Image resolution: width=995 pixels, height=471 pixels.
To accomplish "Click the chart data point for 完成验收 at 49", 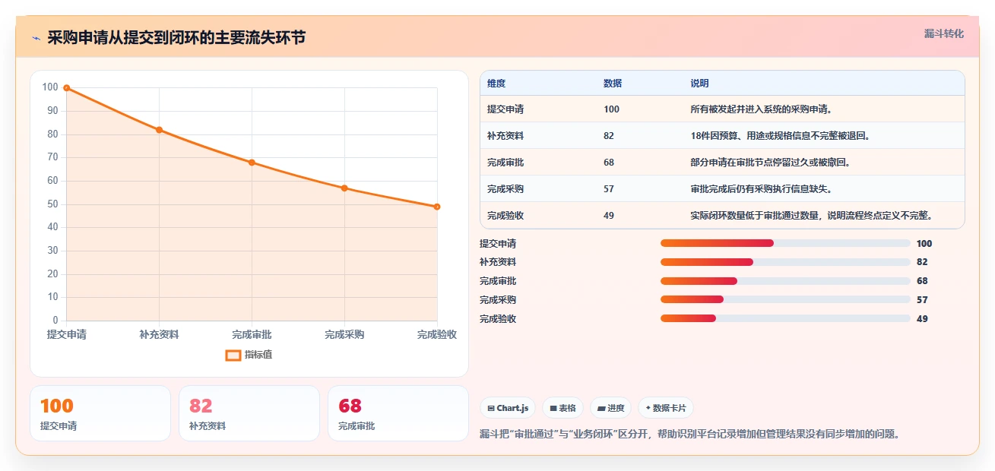I will point(437,207).
